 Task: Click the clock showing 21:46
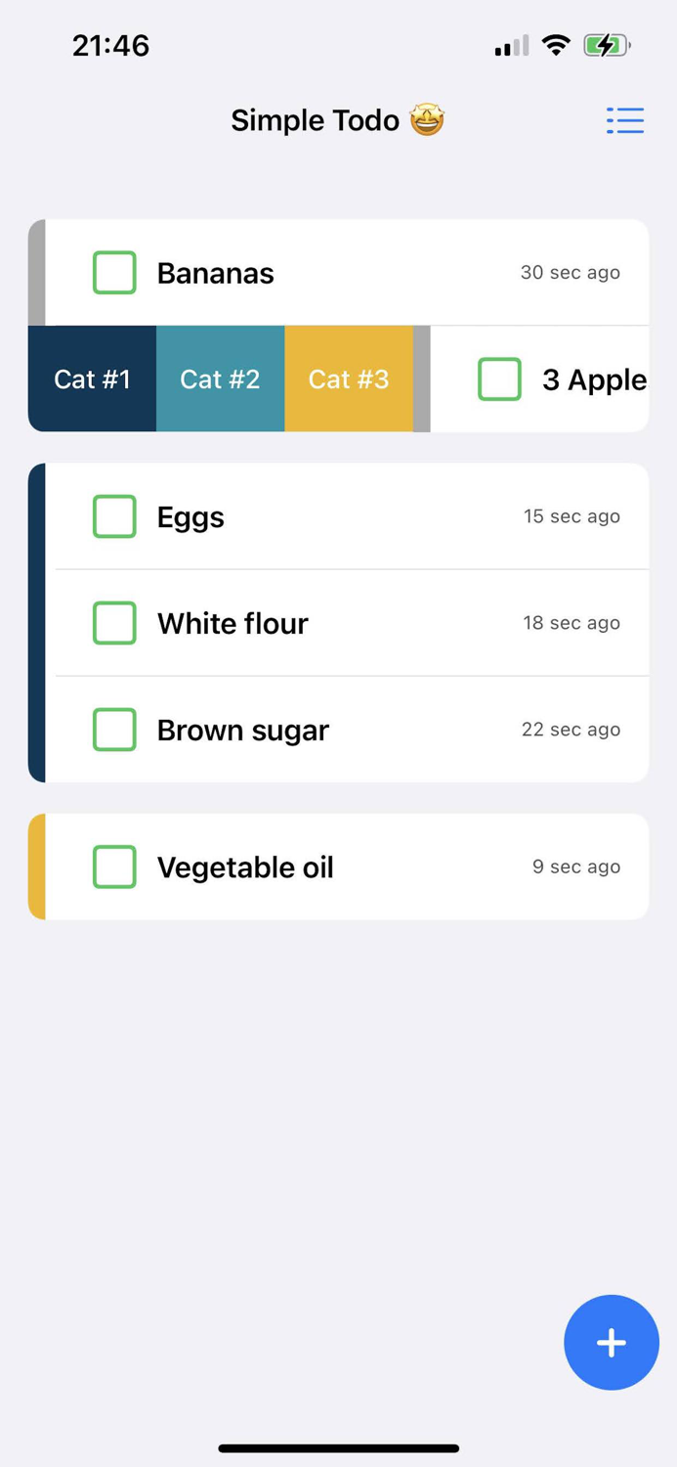(x=110, y=44)
